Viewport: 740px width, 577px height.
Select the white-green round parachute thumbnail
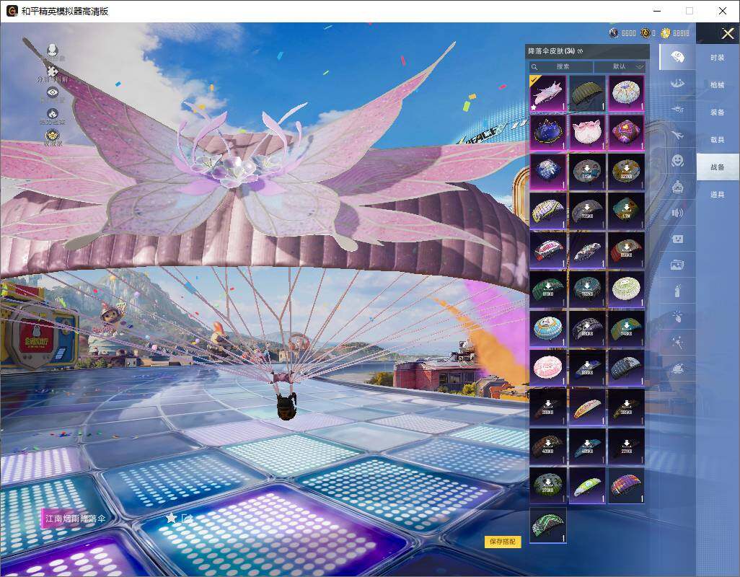(x=626, y=289)
